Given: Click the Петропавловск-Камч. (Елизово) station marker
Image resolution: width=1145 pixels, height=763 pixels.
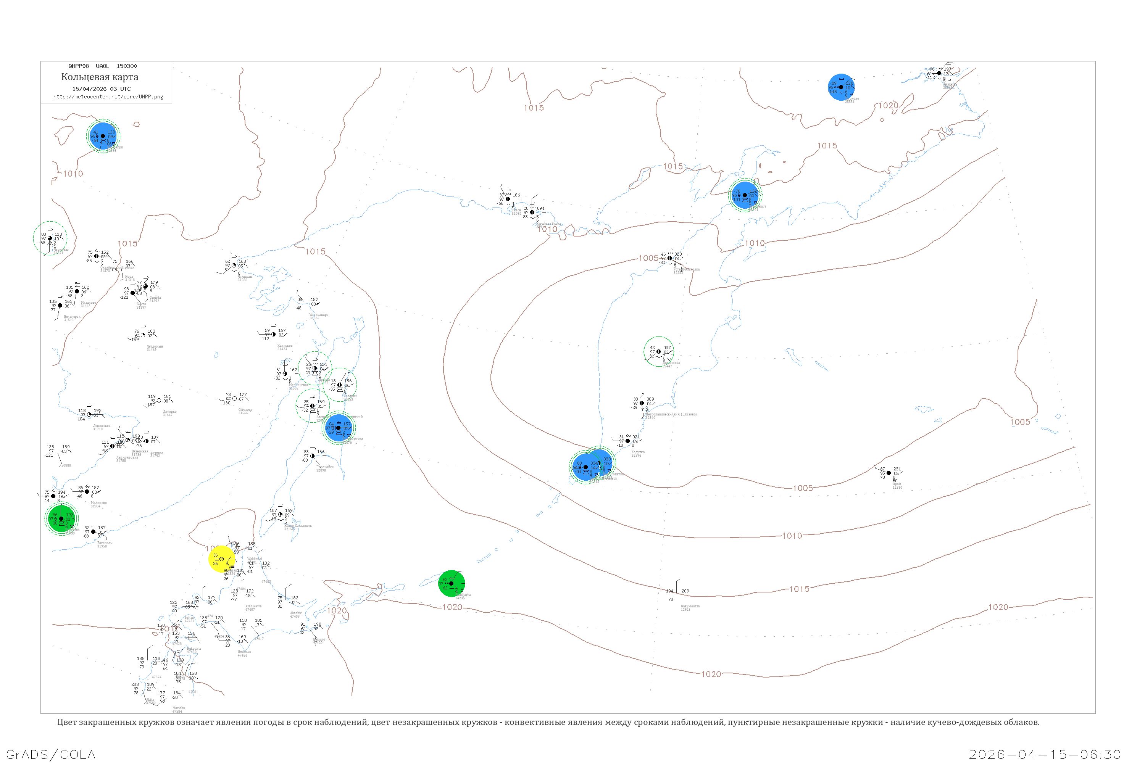Looking at the screenshot, I should click(642, 403).
